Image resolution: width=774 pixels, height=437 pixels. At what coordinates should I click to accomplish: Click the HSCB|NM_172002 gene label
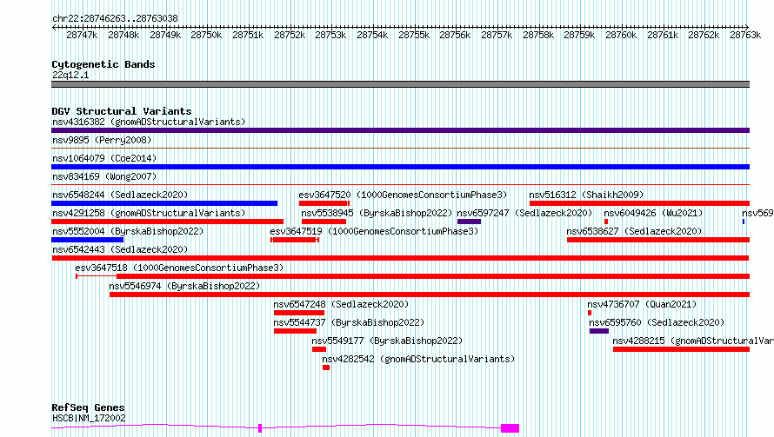(89, 418)
